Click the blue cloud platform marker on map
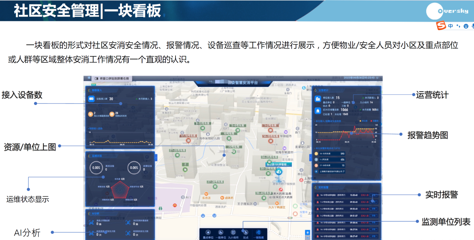This screenshot has width=474, height=240. tap(278, 172)
